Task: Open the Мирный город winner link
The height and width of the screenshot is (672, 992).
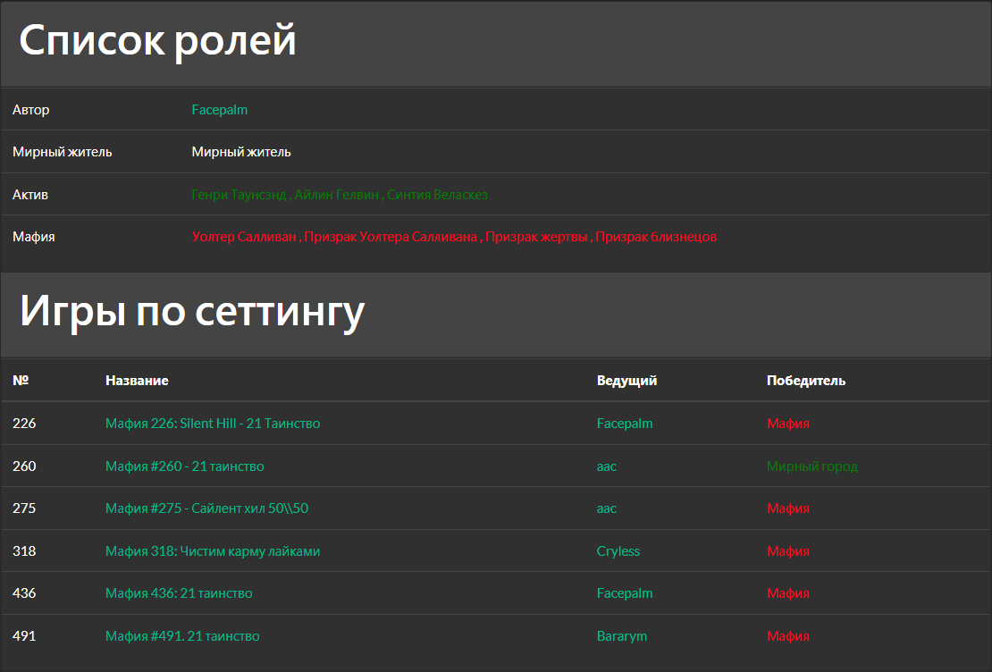Action: click(812, 466)
